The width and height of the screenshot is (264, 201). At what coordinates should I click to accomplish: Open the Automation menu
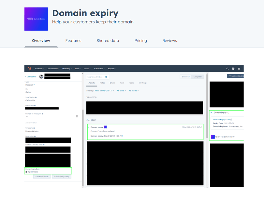click(99, 69)
